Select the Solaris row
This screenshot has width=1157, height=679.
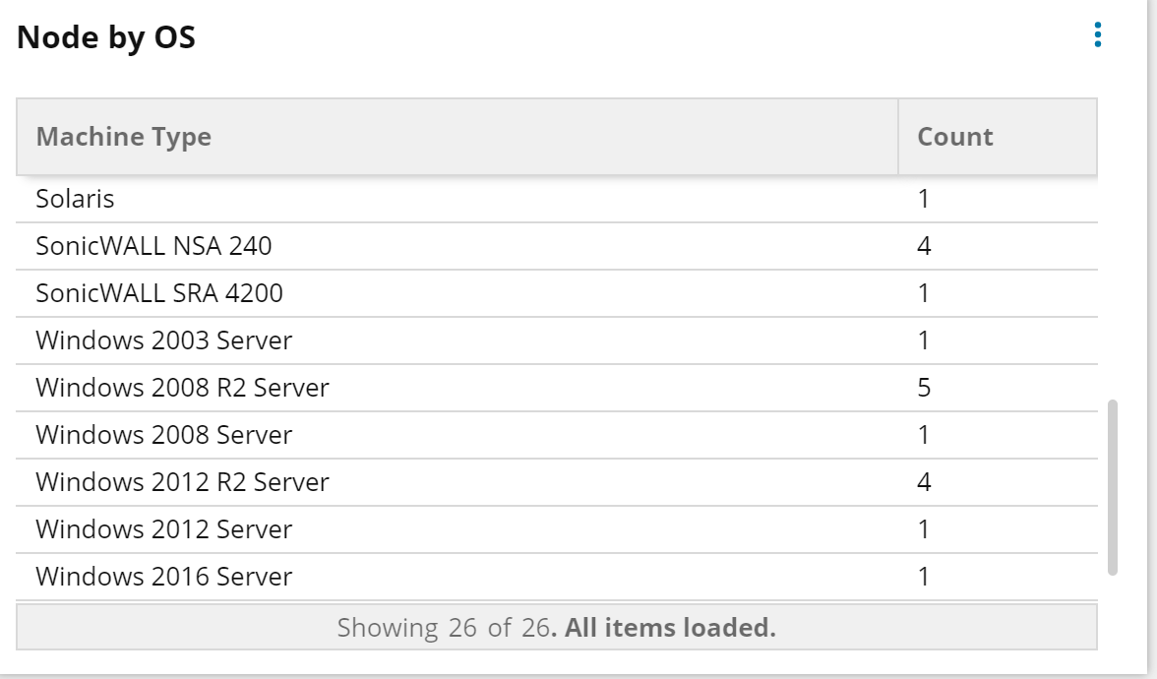click(x=557, y=199)
